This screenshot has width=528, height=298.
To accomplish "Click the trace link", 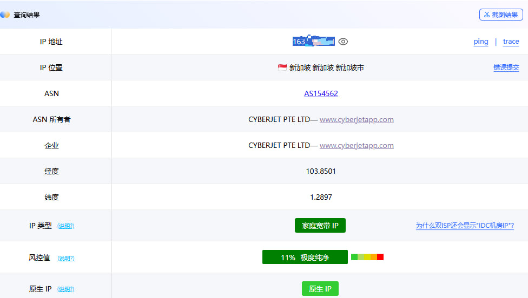I will 511,42.
